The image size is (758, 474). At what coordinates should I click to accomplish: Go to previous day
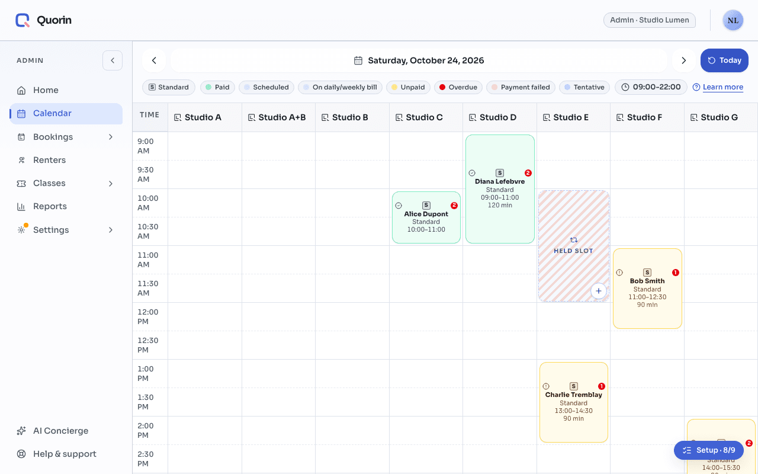tap(154, 60)
